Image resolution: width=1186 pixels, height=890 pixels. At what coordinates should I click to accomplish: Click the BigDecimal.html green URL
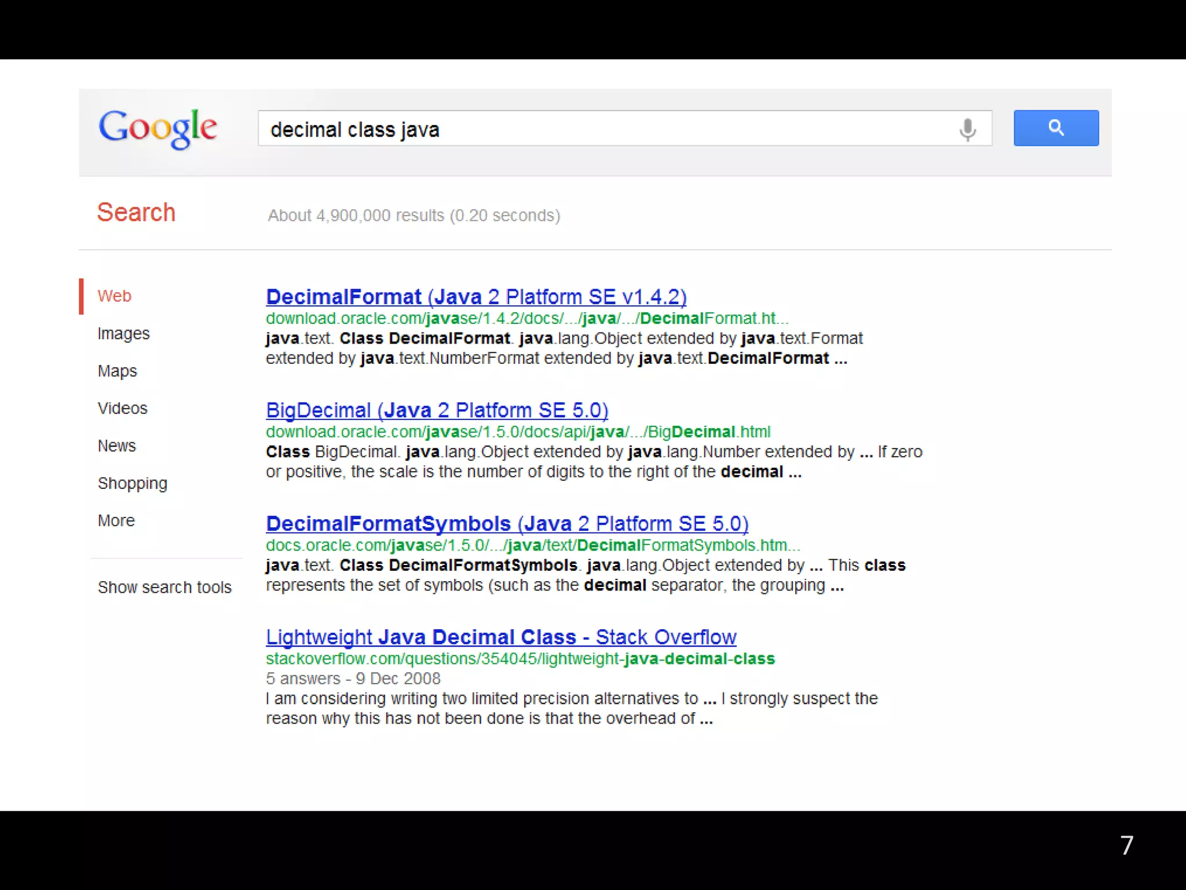(518, 432)
